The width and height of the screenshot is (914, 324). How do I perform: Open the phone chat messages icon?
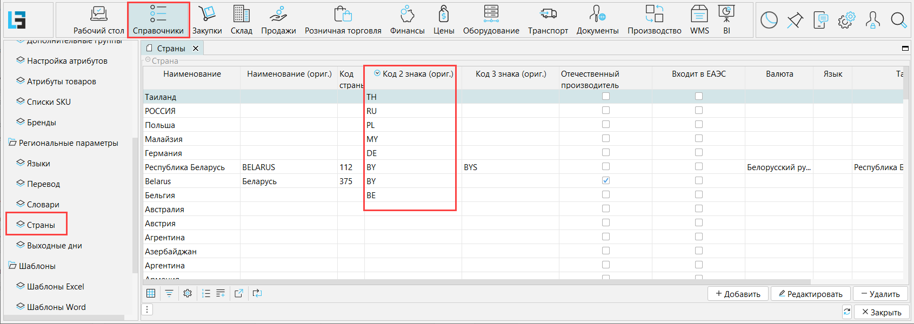[x=820, y=21]
